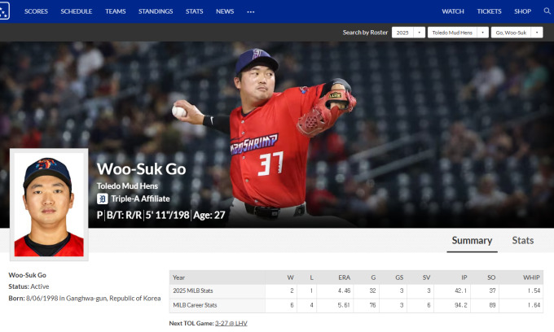554x332 pixels.
Task: Open the News section
Action: tap(225, 11)
